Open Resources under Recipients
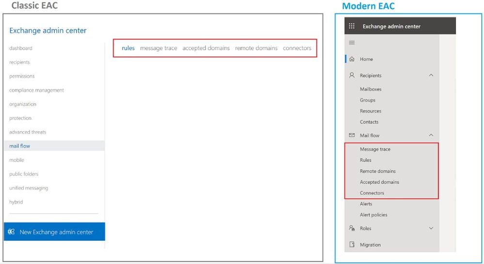This screenshot has height=264, width=484. 371,111
